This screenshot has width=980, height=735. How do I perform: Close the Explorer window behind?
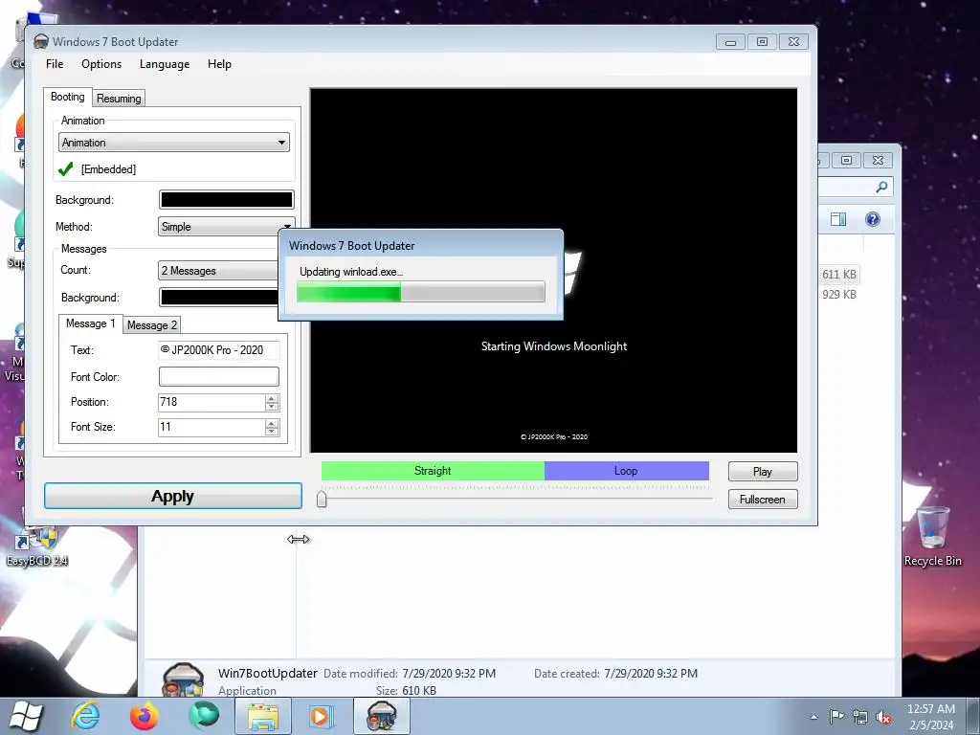[878, 160]
